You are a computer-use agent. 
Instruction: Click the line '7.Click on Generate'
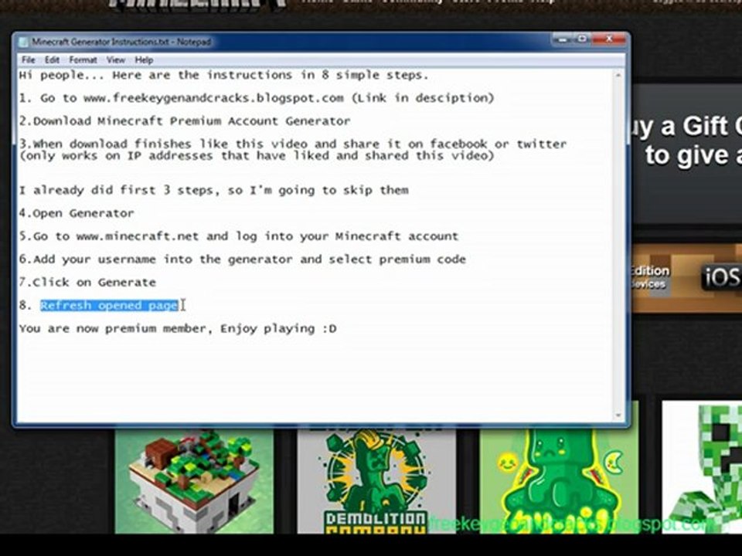coord(87,283)
